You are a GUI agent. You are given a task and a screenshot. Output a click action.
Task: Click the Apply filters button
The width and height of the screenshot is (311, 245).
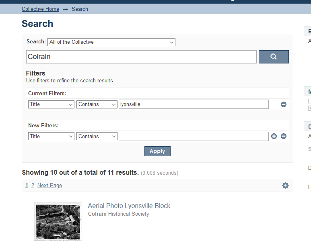157,151
